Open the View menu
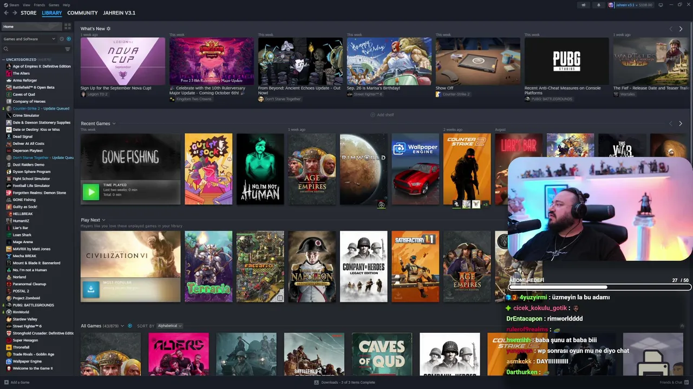 [26, 5]
